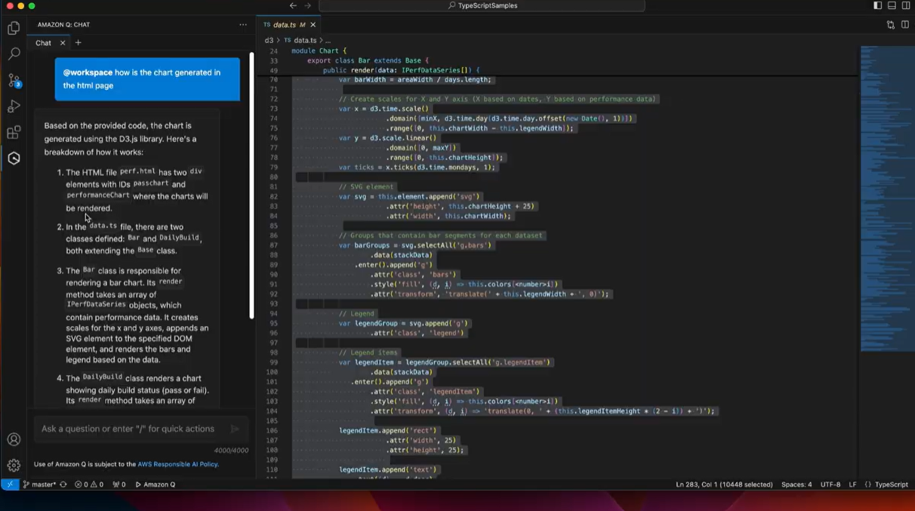The height and width of the screenshot is (511, 915).
Task: Open Source Control view with badge
Action: 14,80
